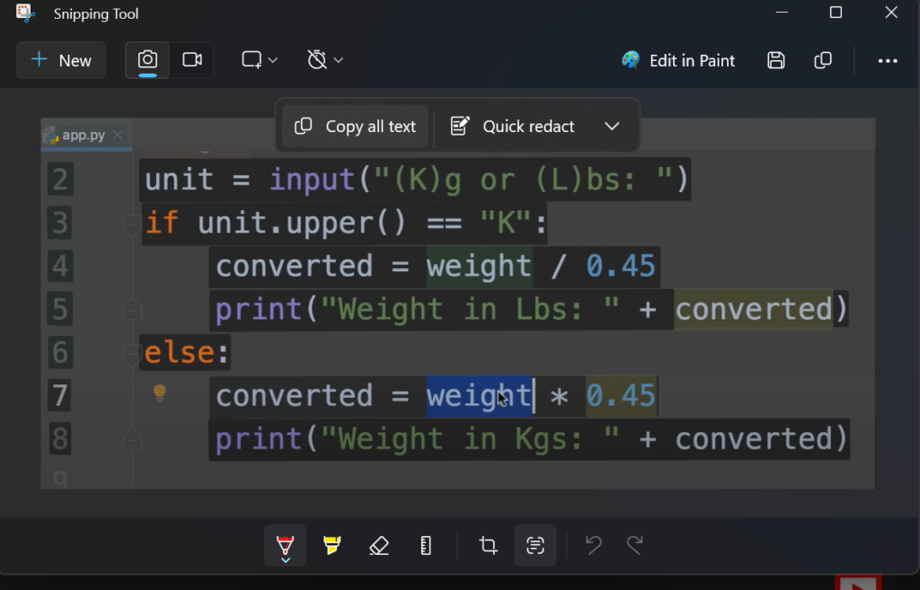Image resolution: width=920 pixels, height=590 pixels.
Task: Click Copy all text
Action: click(x=354, y=126)
